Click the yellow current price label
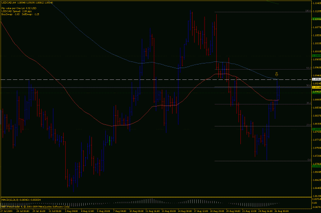The image size is (321, 213). coord(316,88)
